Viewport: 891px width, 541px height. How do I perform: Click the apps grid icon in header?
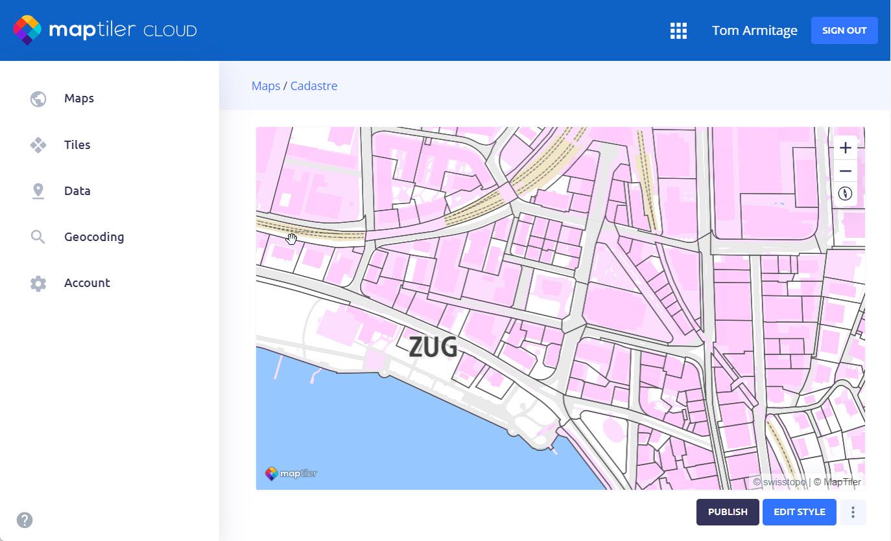[678, 30]
